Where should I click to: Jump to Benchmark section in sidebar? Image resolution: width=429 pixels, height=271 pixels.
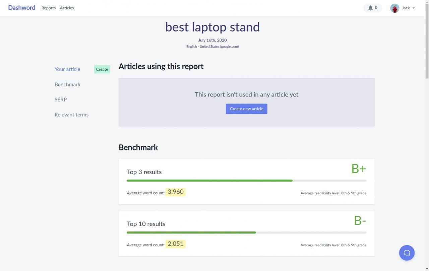[x=67, y=84]
